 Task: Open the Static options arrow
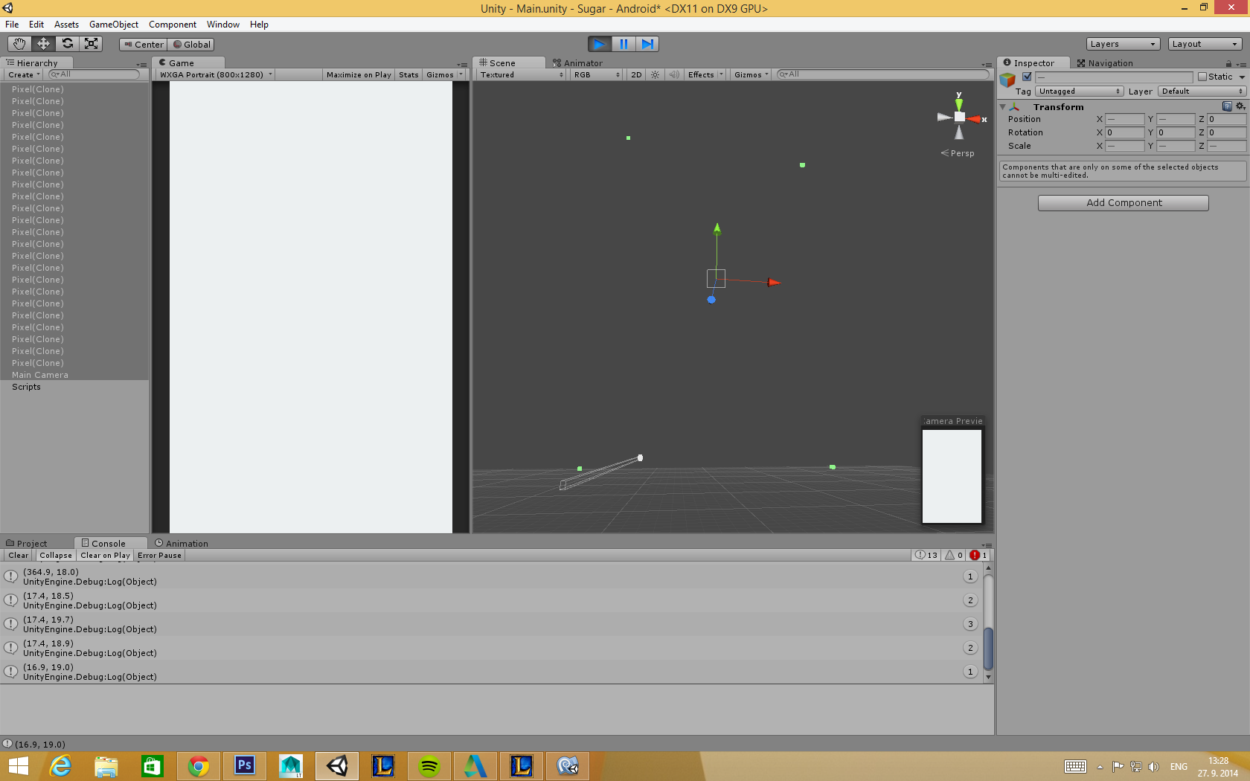[x=1242, y=77]
